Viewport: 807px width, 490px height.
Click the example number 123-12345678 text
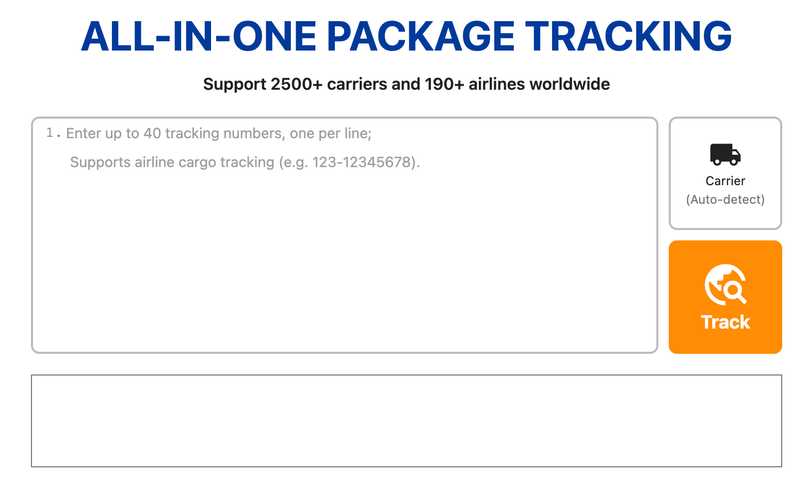[363, 162]
